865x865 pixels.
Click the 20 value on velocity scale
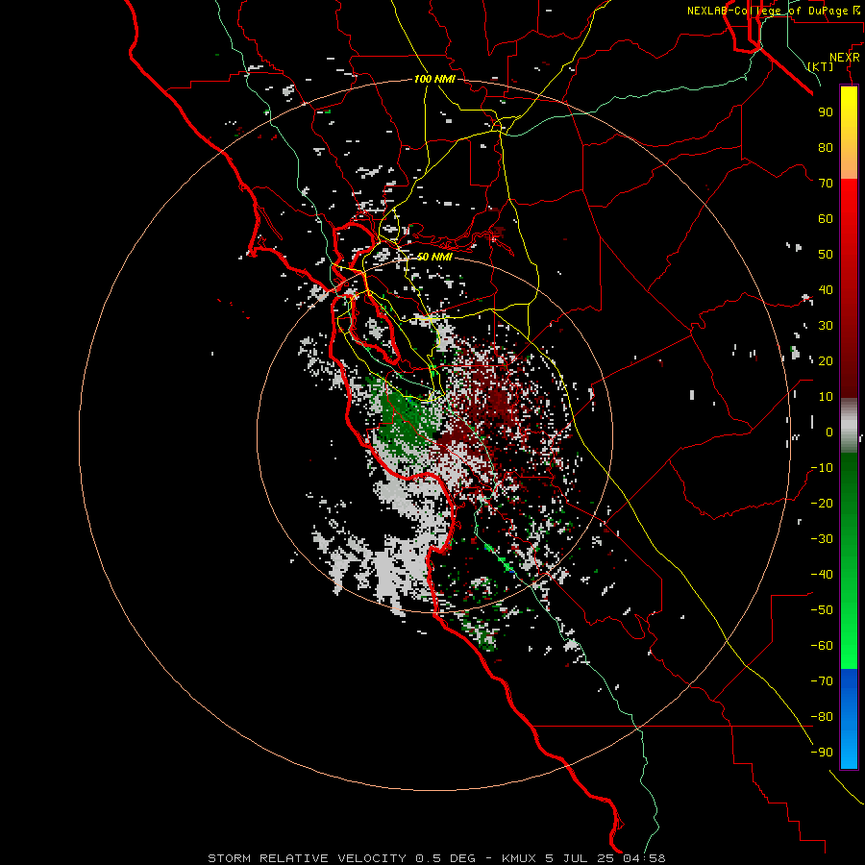pos(826,361)
